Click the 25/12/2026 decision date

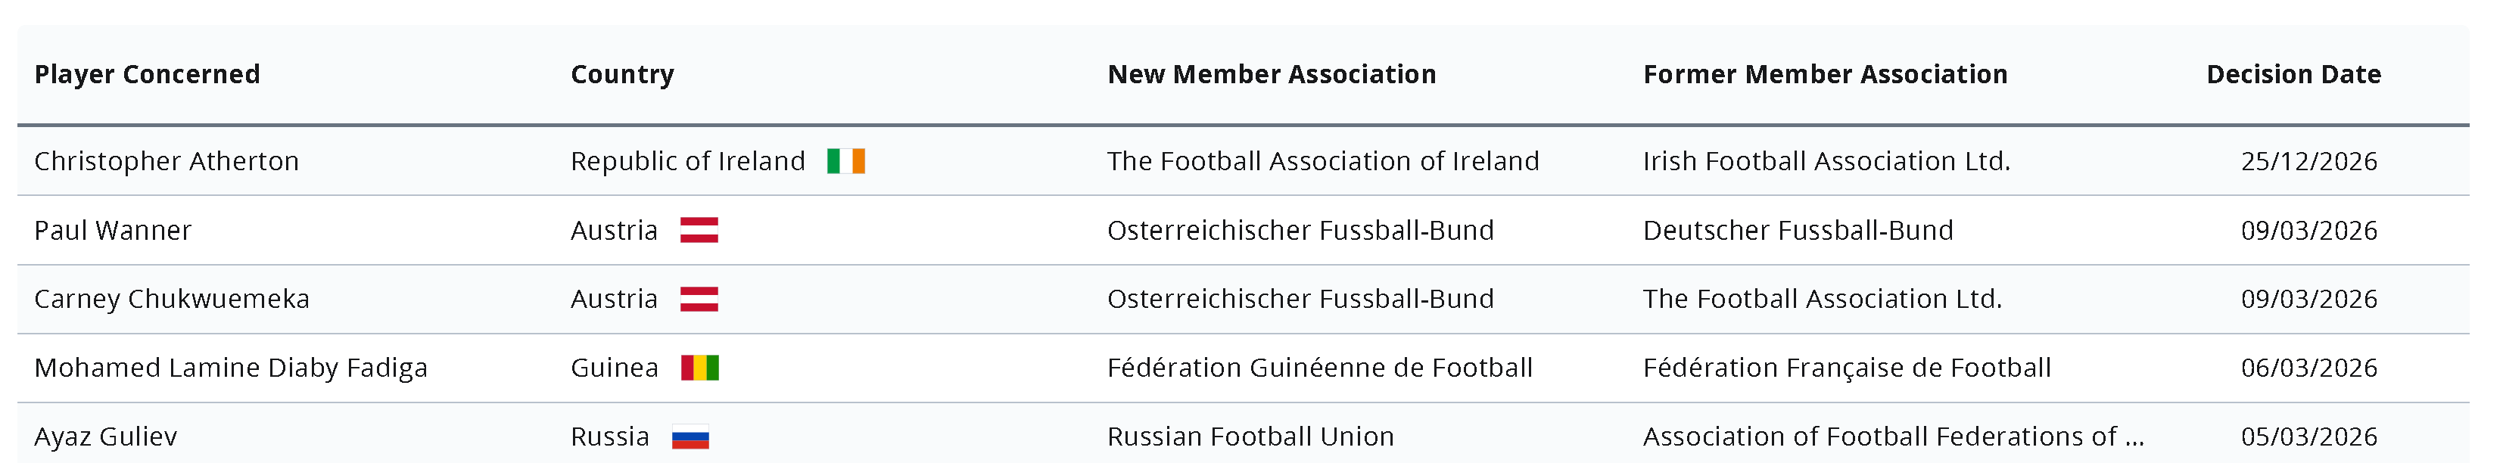(2308, 161)
